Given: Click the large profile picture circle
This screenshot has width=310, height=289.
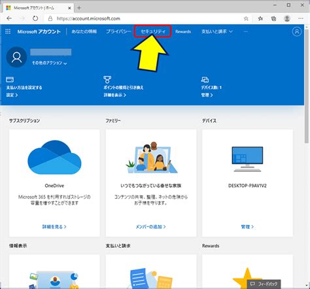Looking at the screenshot, I should point(16,57).
